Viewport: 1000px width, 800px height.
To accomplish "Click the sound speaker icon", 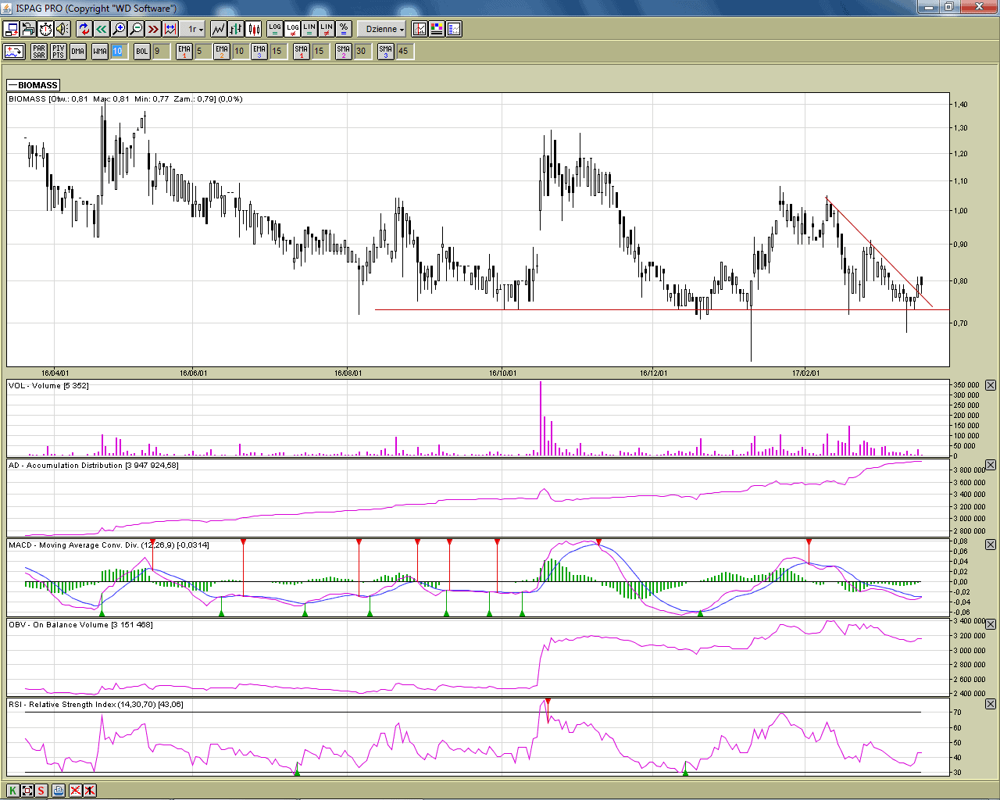I will (62, 29).
